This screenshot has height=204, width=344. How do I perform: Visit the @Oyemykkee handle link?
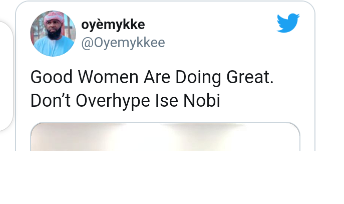(x=123, y=43)
